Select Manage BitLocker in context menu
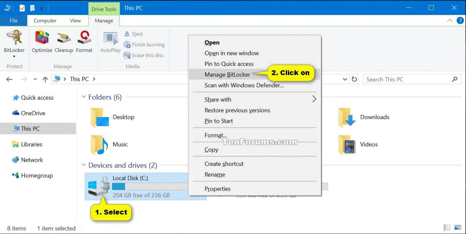Image resolution: width=466 pixels, height=234 pixels. click(x=227, y=74)
